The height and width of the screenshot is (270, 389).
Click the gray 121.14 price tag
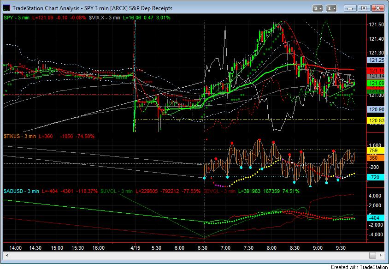pyautogui.click(x=376, y=76)
